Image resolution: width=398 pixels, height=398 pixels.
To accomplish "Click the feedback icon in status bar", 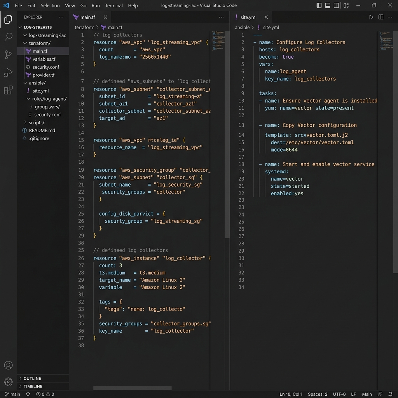I will coord(380,394).
